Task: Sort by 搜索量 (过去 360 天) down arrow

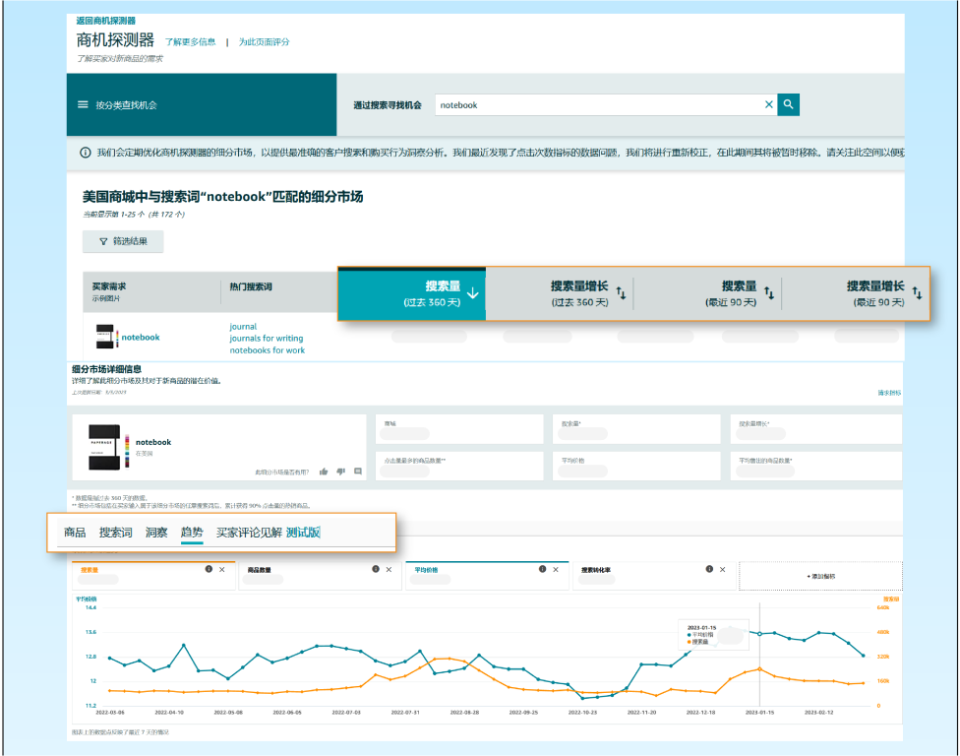Action: 473,293
